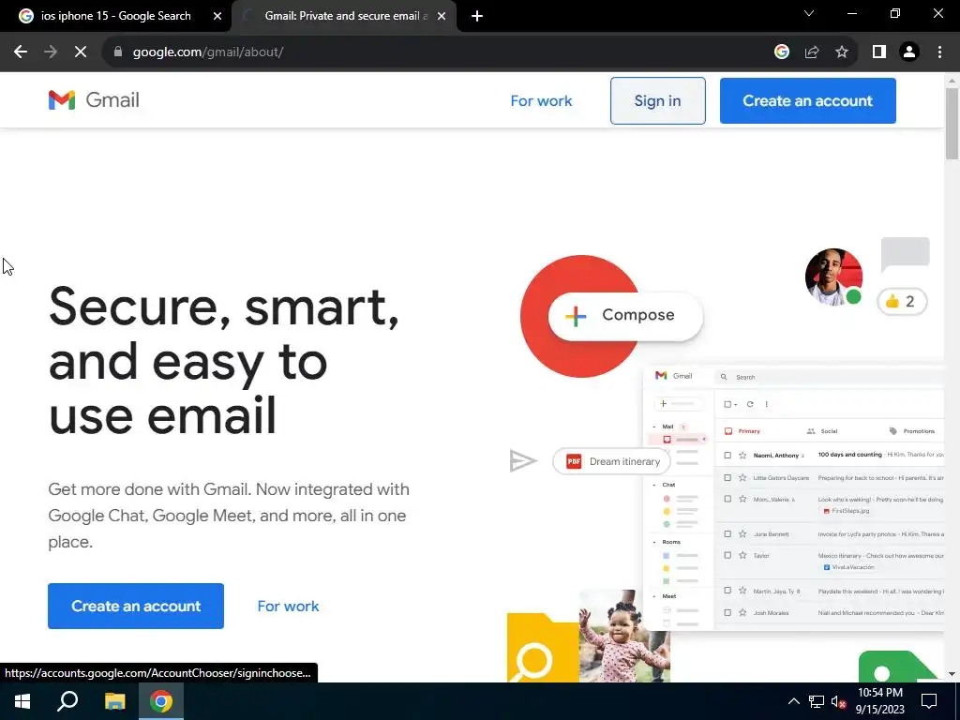960x720 pixels.
Task: Show hidden system tray icons
Action: coord(793,701)
